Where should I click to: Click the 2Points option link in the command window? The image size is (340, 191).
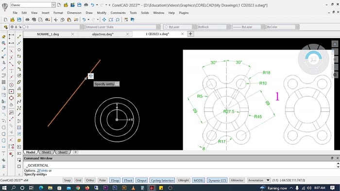point(42,171)
